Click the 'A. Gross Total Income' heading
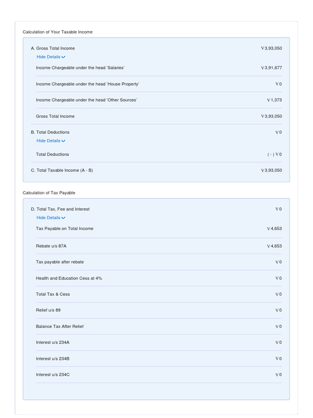 point(53,48)
